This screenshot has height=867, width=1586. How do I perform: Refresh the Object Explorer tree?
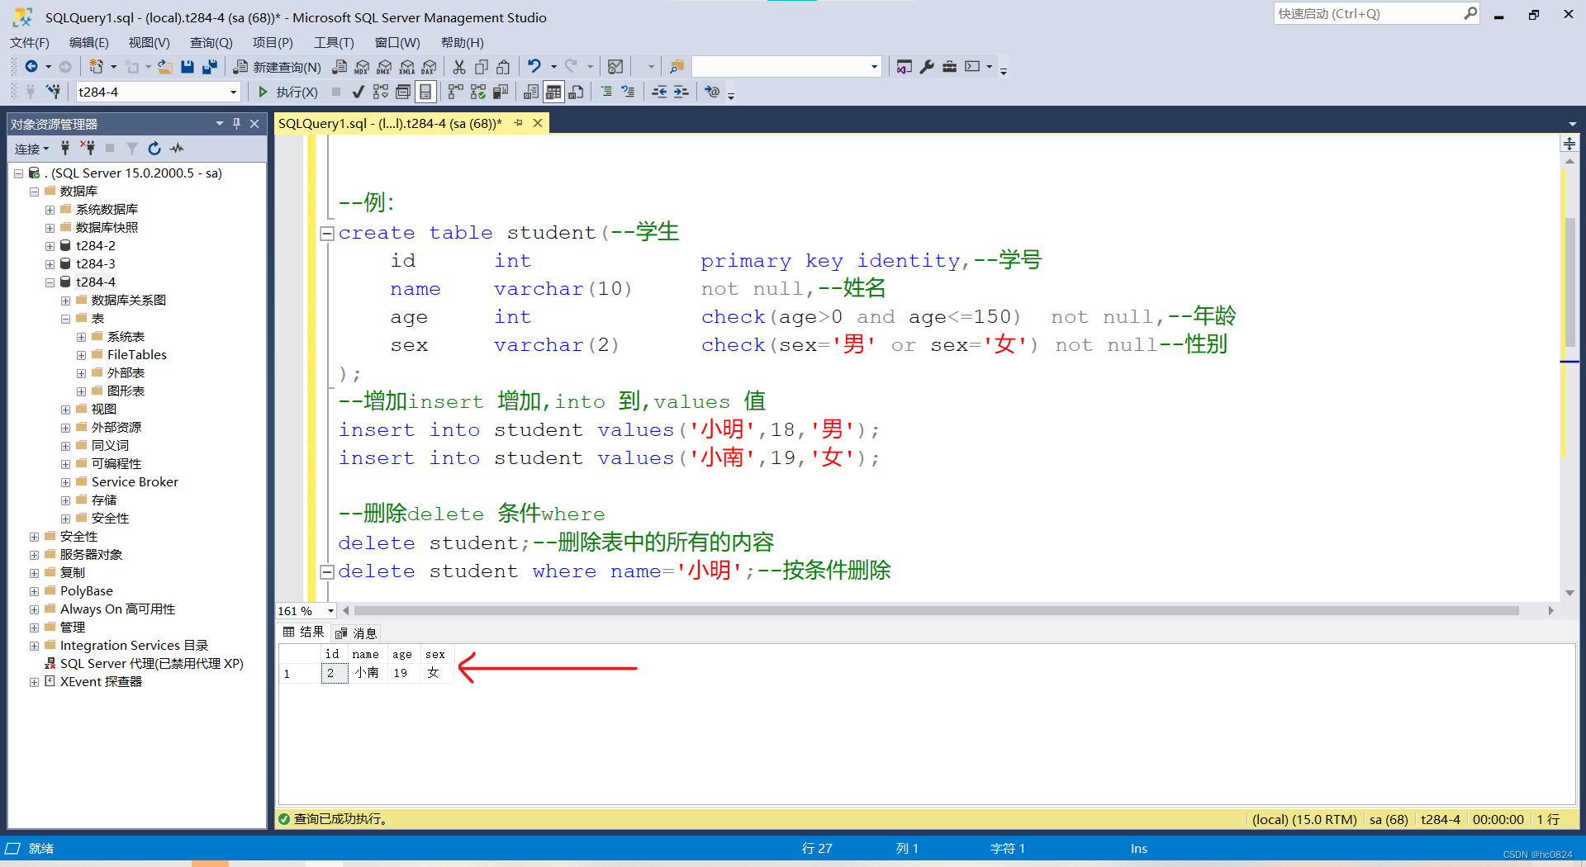[x=154, y=149]
